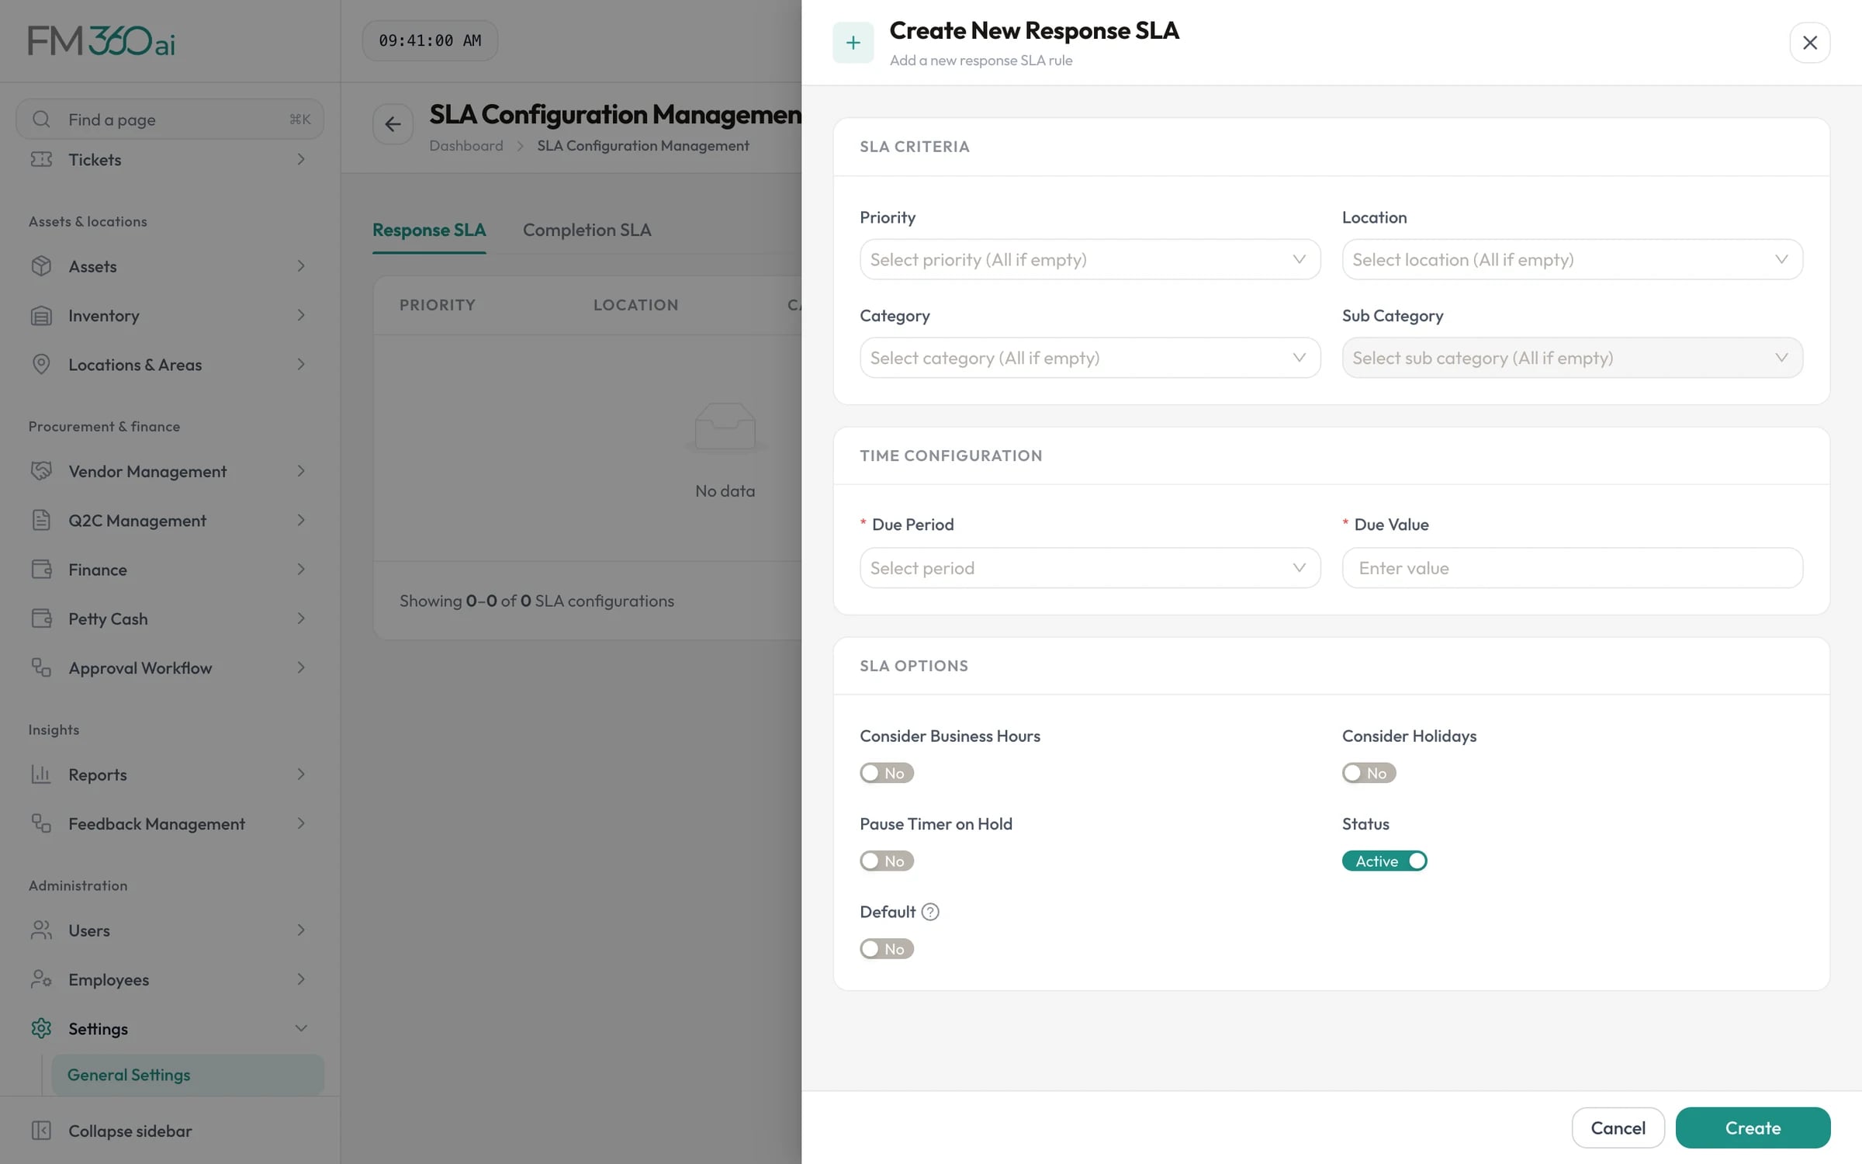The image size is (1862, 1164).
Task: Click the Finance wallet icon
Action: click(x=41, y=570)
